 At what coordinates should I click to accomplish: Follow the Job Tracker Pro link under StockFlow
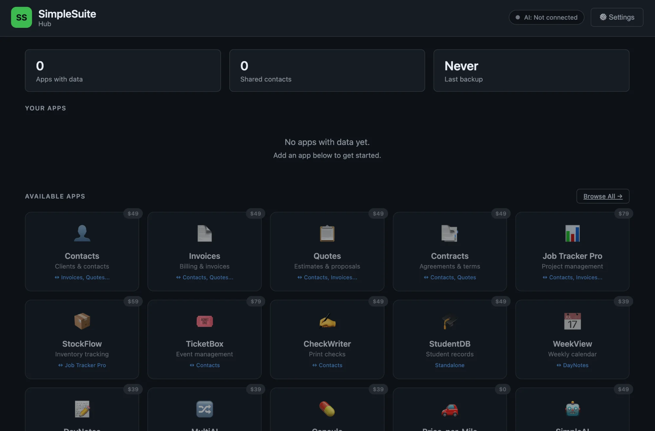coord(82,365)
